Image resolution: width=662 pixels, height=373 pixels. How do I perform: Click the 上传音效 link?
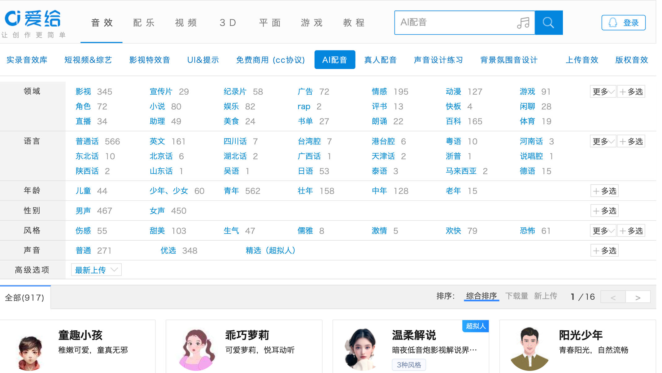pyautogui.click(x=582, y=60)
